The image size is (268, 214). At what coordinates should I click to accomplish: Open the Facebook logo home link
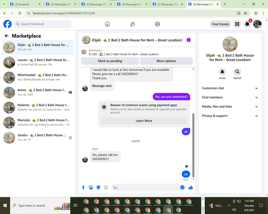click(8, 24)
